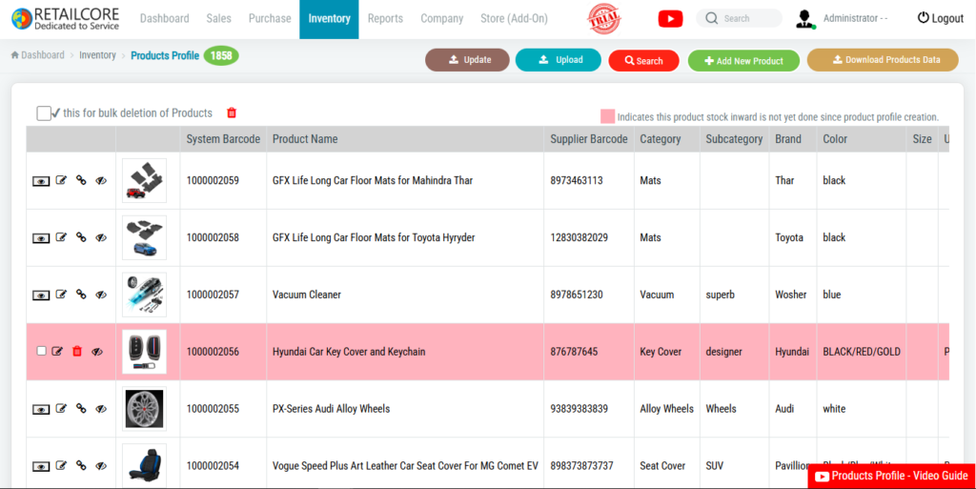Screen dimensions: 976x489
Task: Click the view eye icon for Vogue Speed seat cover
Action: 41,467
